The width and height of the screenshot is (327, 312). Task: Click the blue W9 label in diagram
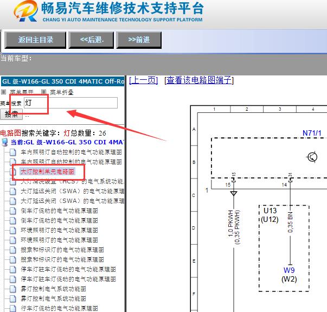click(289, 270)
